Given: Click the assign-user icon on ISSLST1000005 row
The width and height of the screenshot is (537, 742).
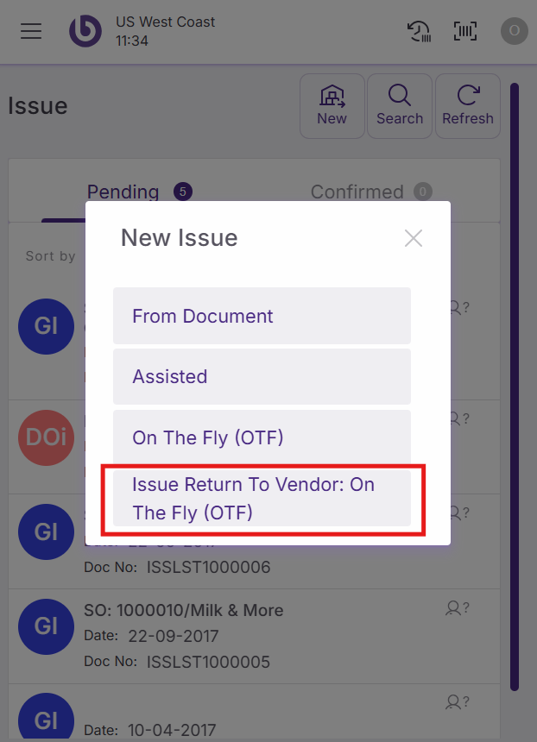Looking at the screenshot, I should click(457, 608).
